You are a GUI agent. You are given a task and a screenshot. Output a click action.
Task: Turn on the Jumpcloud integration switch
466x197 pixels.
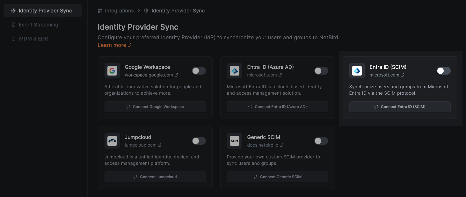199,141
